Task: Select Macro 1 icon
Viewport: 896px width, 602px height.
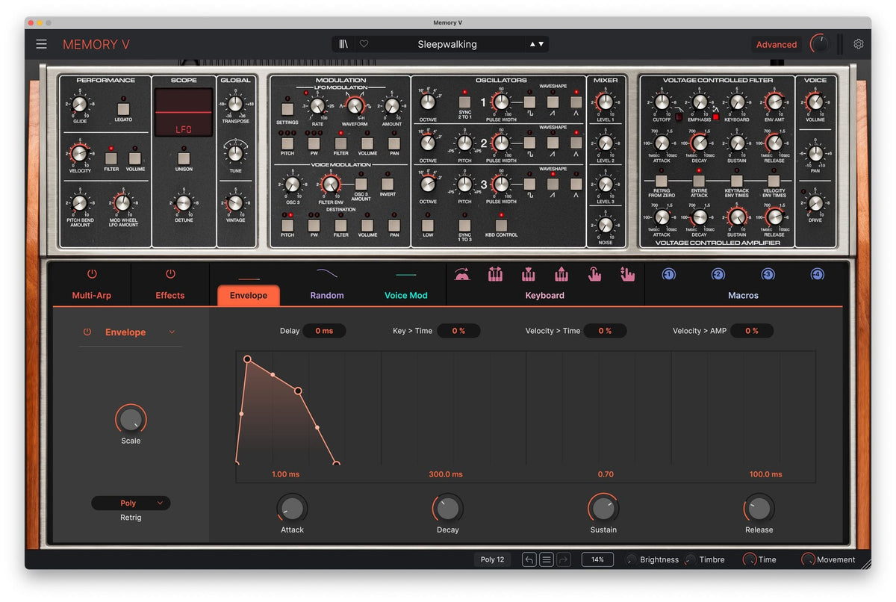Action: pyautogui.click(x=669, y=275)
